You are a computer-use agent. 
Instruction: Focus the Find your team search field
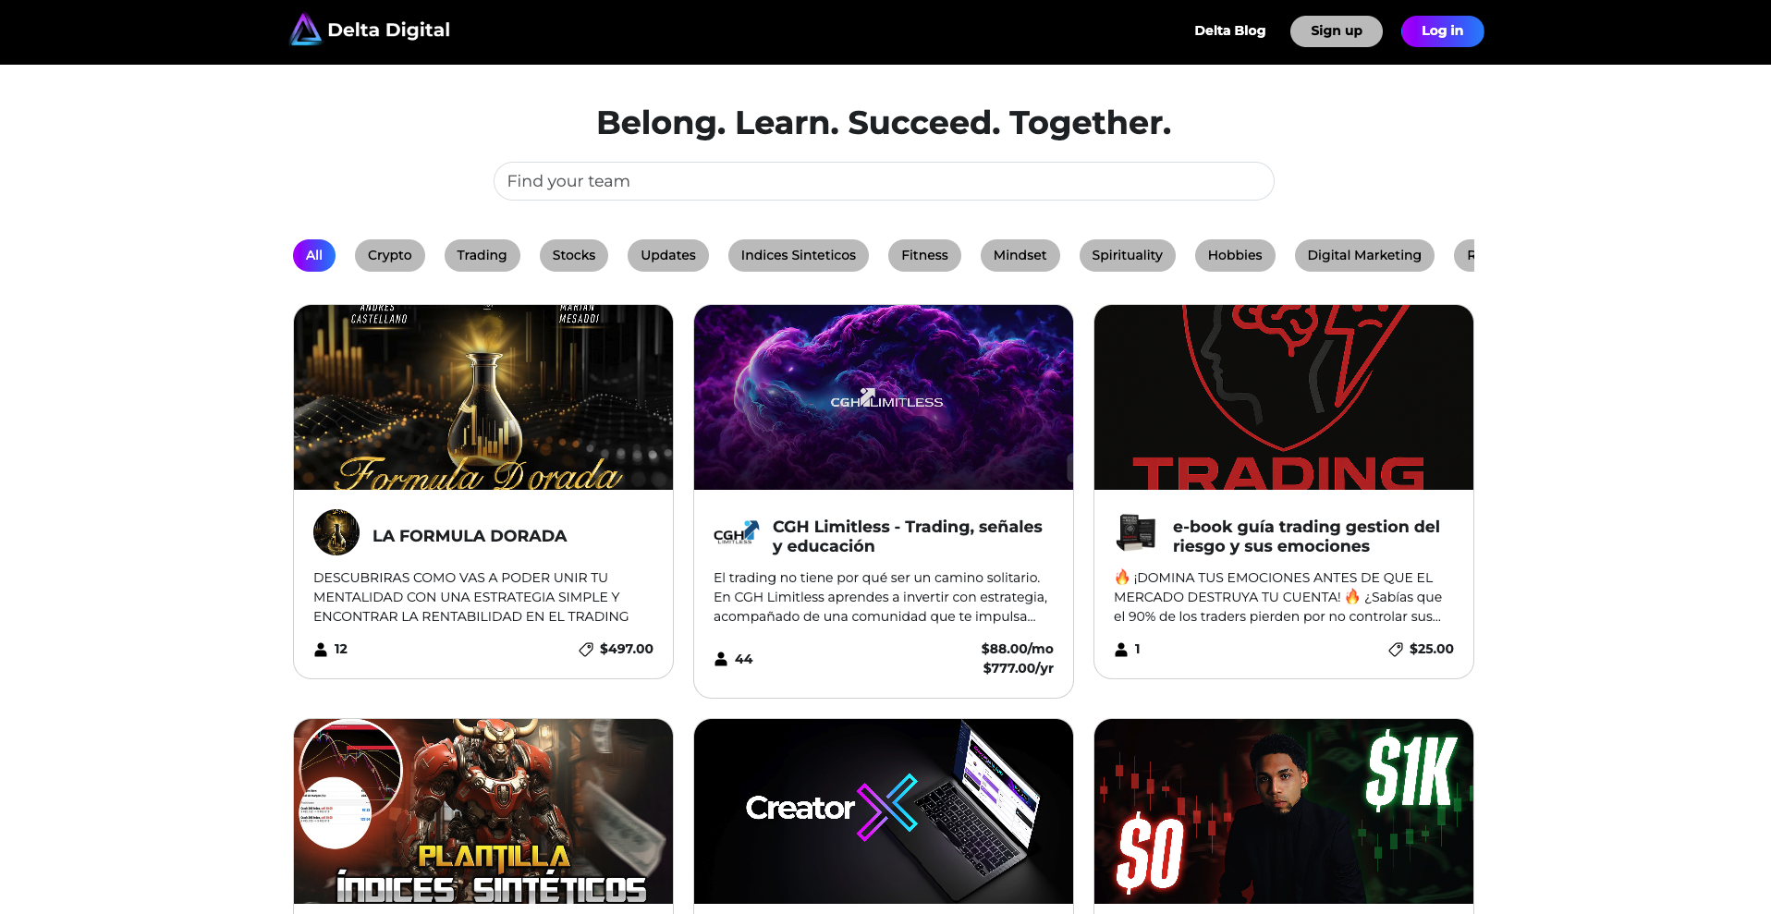884,181
